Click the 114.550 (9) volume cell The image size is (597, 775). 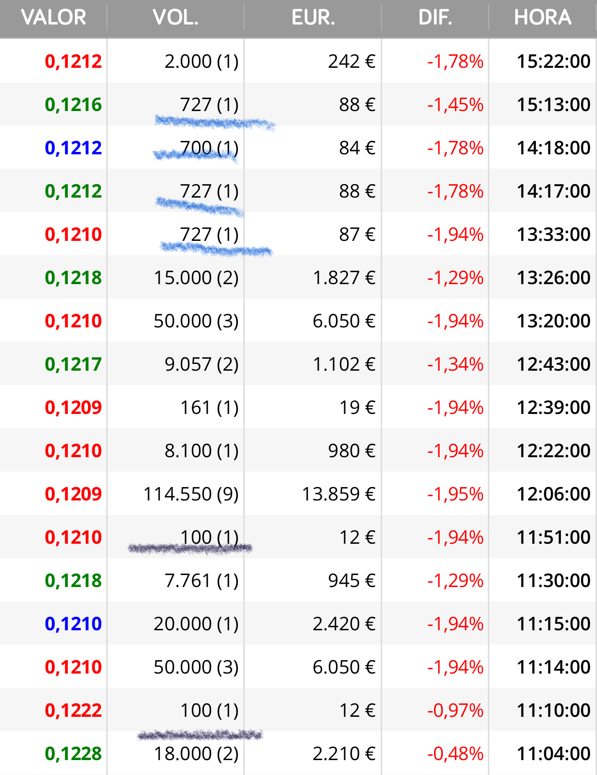point(191,494)
